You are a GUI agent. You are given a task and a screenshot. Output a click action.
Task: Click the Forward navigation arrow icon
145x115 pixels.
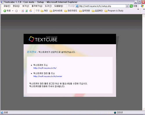coord(16,11)
